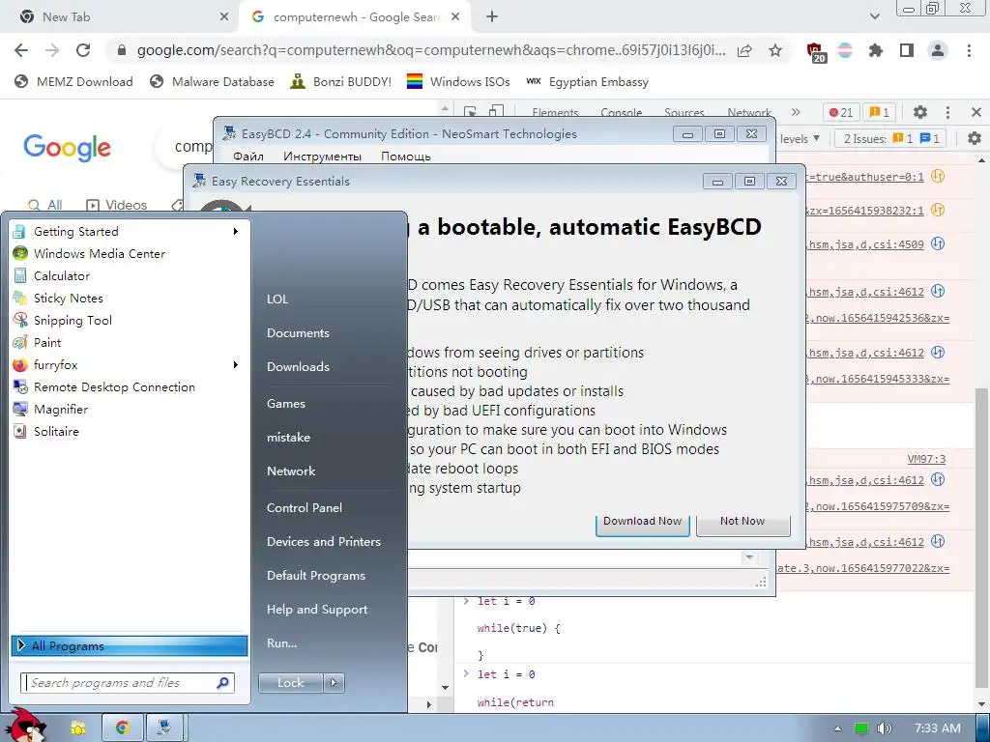
Task: Open MEMZ Download bookmark
Action: tap(73, 81)
